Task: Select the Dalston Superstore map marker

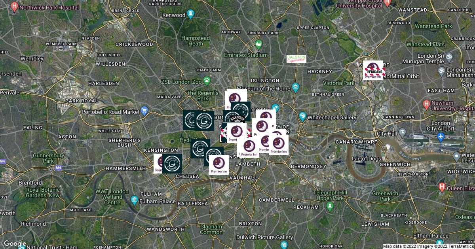Action: pos(296,59)
